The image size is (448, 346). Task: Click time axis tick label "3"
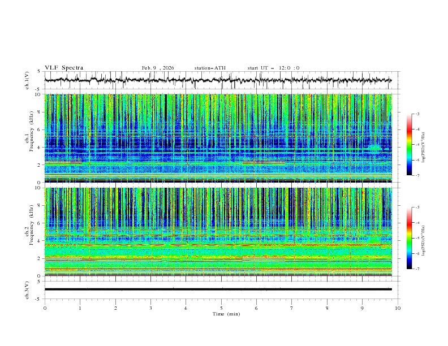pyautogui.click(x=150, y=308)
